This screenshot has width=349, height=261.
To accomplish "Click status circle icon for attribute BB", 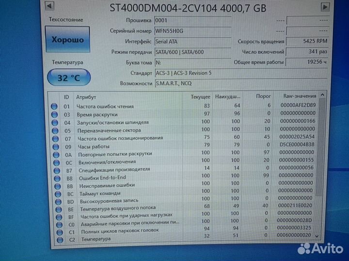I will point(58,186).
